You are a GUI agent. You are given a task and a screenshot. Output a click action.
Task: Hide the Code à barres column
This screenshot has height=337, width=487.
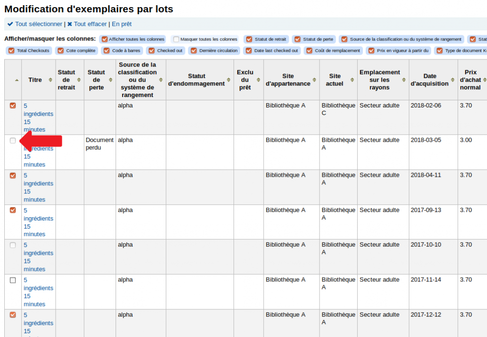point(107,50)
